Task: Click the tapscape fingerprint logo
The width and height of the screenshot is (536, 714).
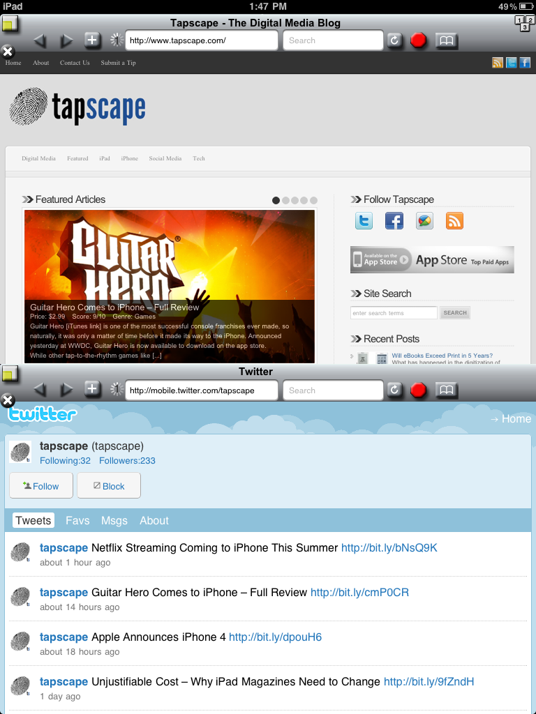Action: [77, 107]
